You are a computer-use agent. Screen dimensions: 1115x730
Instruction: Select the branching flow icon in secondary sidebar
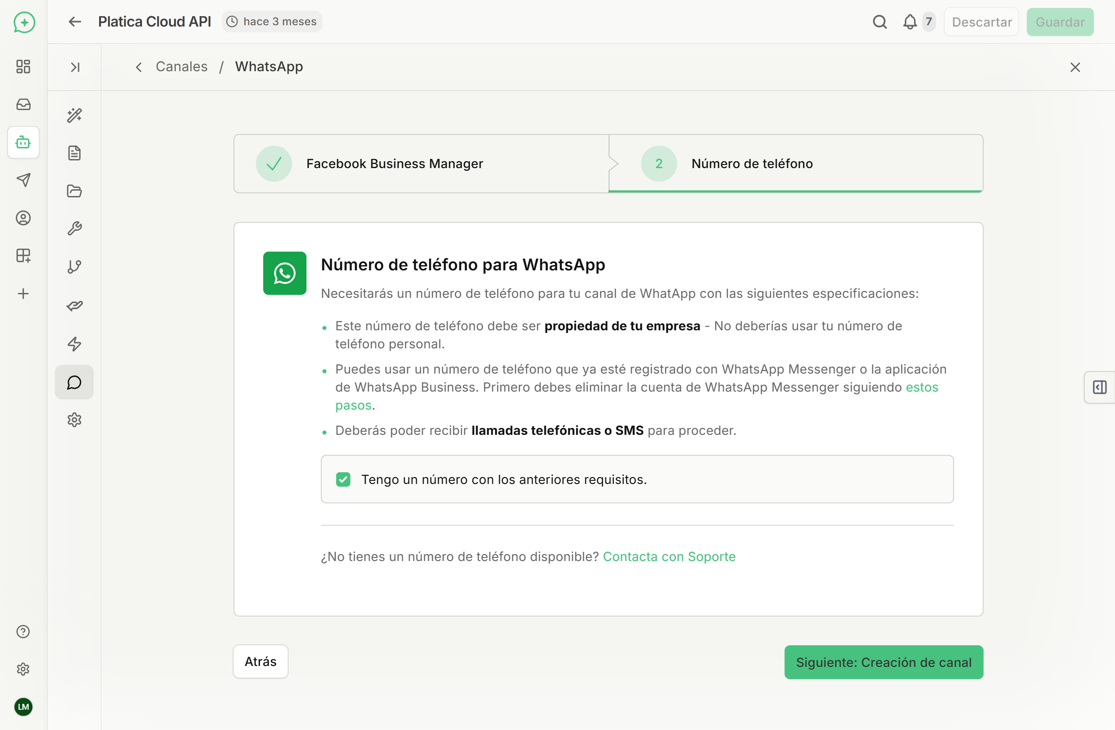74,267
